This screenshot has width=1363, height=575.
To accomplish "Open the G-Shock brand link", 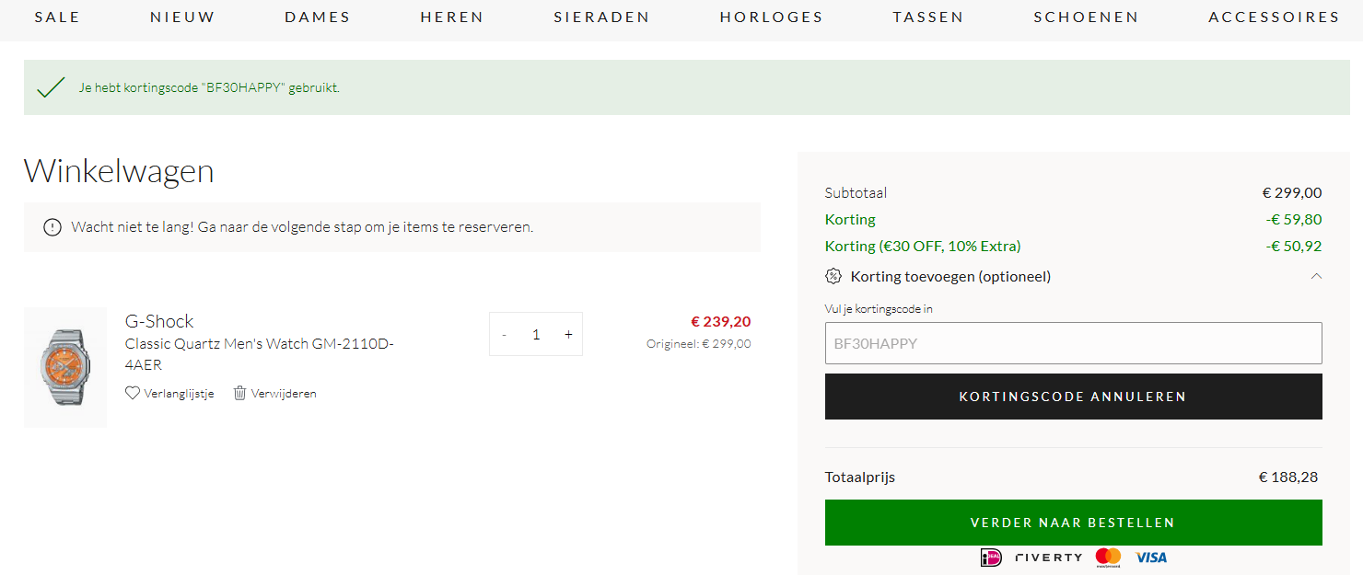I will click(x=159, y=321).
